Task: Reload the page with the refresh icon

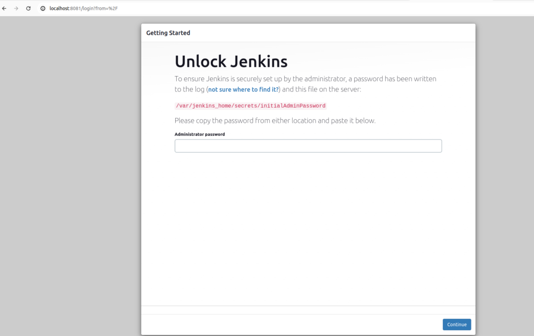Action: pyautogui.click(x=28, y=8)
